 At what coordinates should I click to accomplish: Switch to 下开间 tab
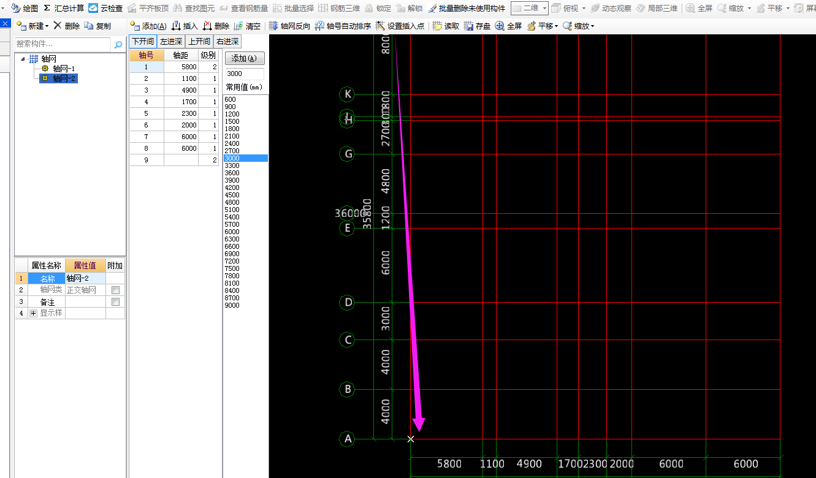coord(143,41)
